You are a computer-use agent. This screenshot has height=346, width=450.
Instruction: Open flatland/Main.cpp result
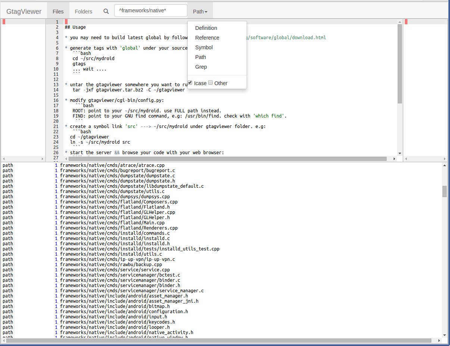112,222
